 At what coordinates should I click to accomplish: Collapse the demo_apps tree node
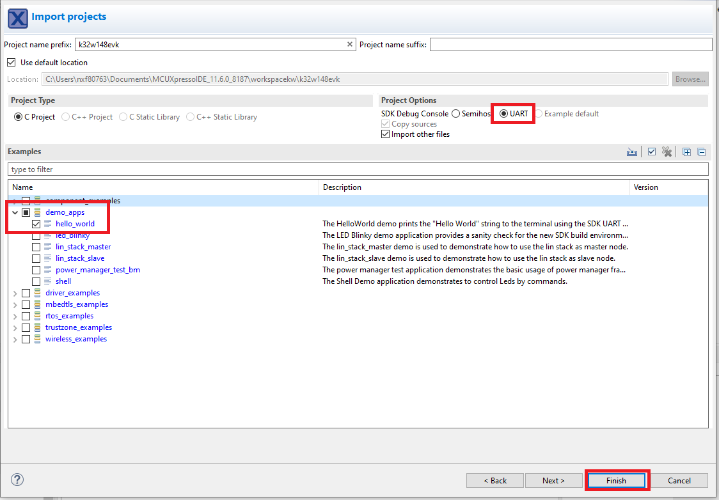[15, 212]
